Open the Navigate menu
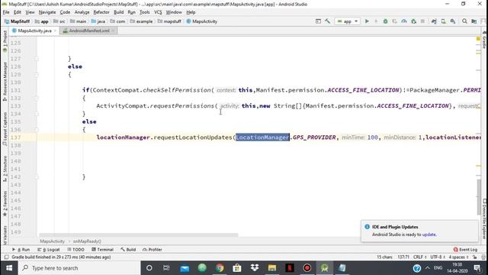Image resolution: width=488 pixels, height=275 pixels. pos(47,12)
